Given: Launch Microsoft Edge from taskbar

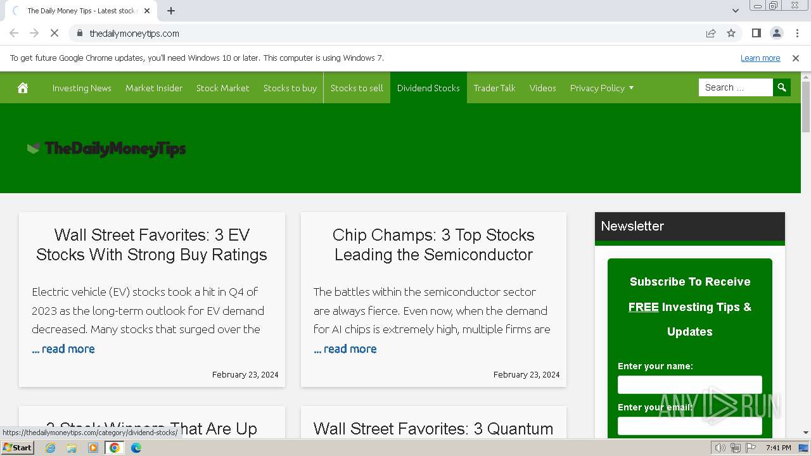Looking at the screenshot, I should coord(136,448).
